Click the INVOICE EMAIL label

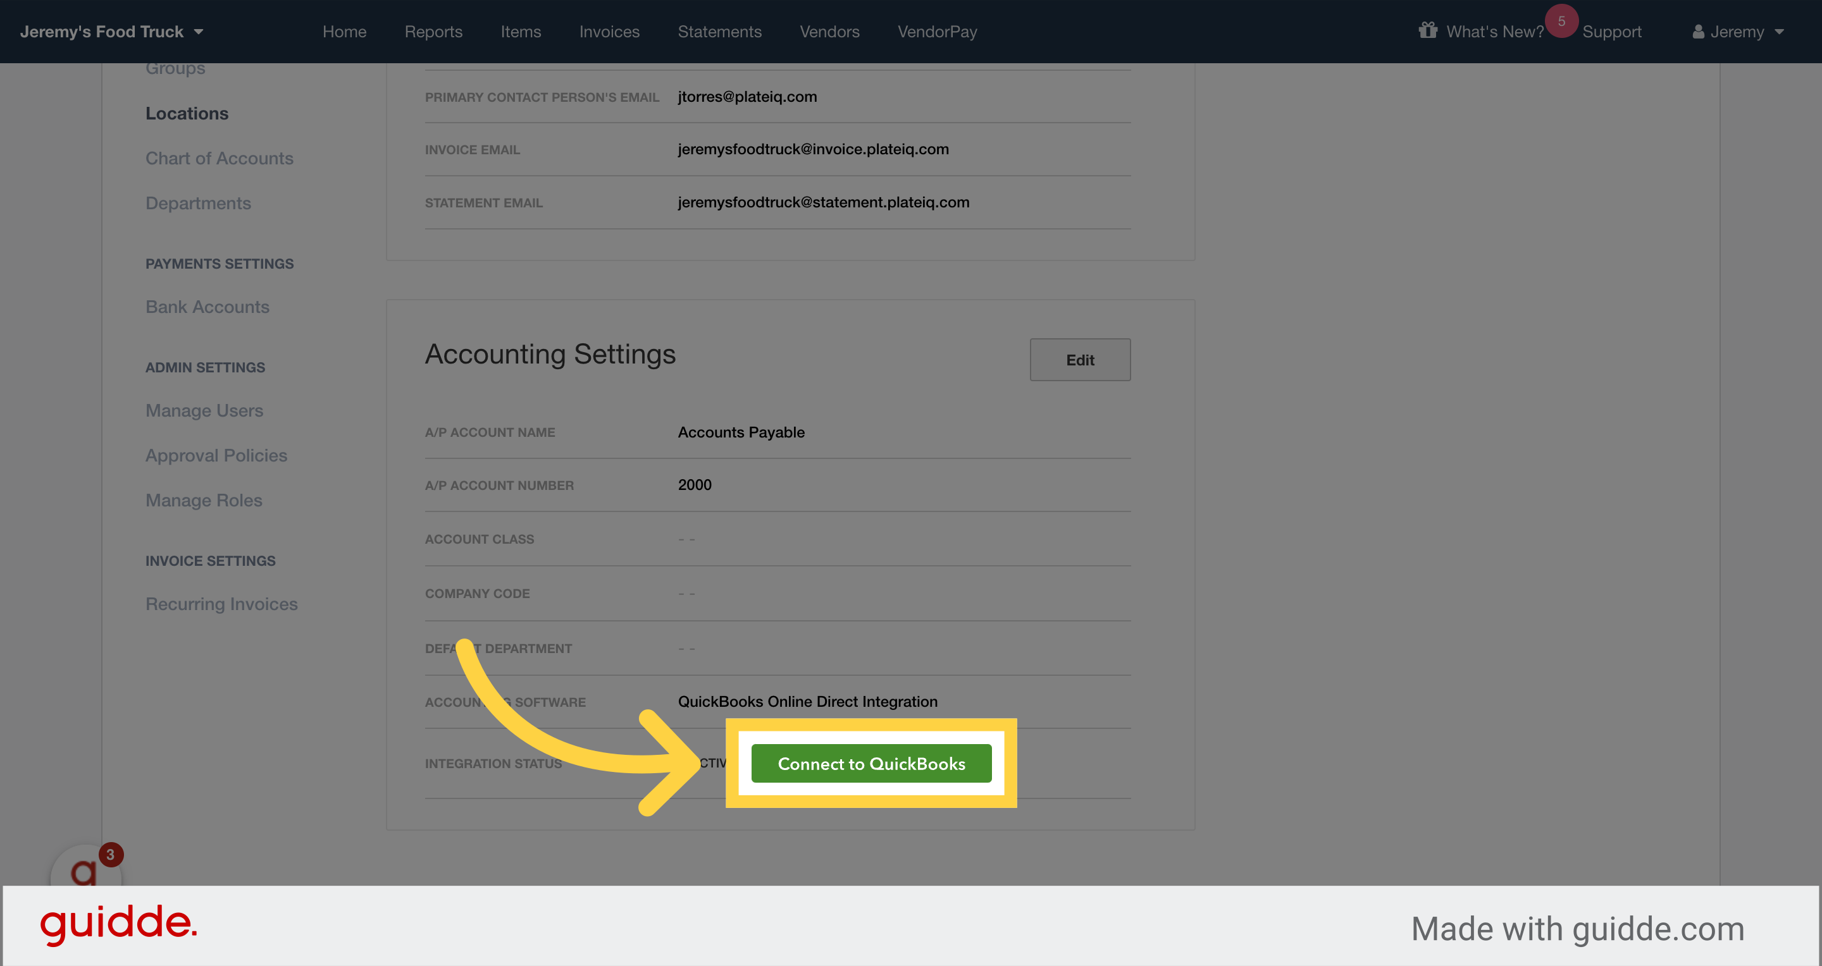coord(473,150)
